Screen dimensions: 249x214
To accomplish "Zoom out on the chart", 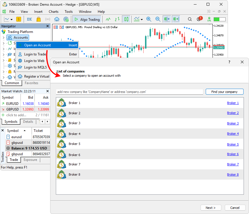I will (158, 19).
